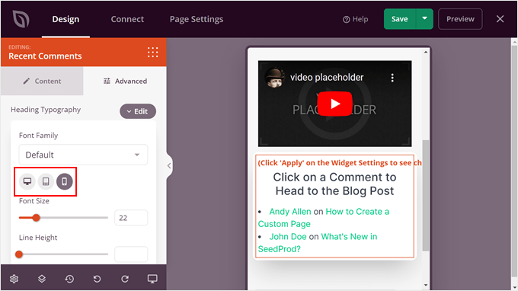Image resolution: width=518 pixels, height=291 pixels.
Task: Open layout navigation layers icon
Action: (x=42, y=279)
